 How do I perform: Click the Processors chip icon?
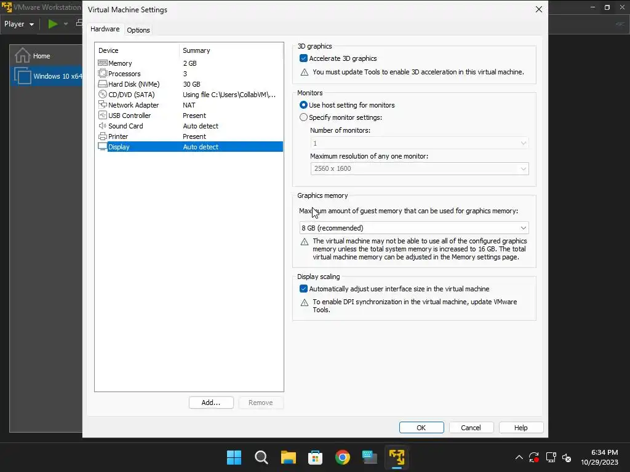[x=103, y=74]
